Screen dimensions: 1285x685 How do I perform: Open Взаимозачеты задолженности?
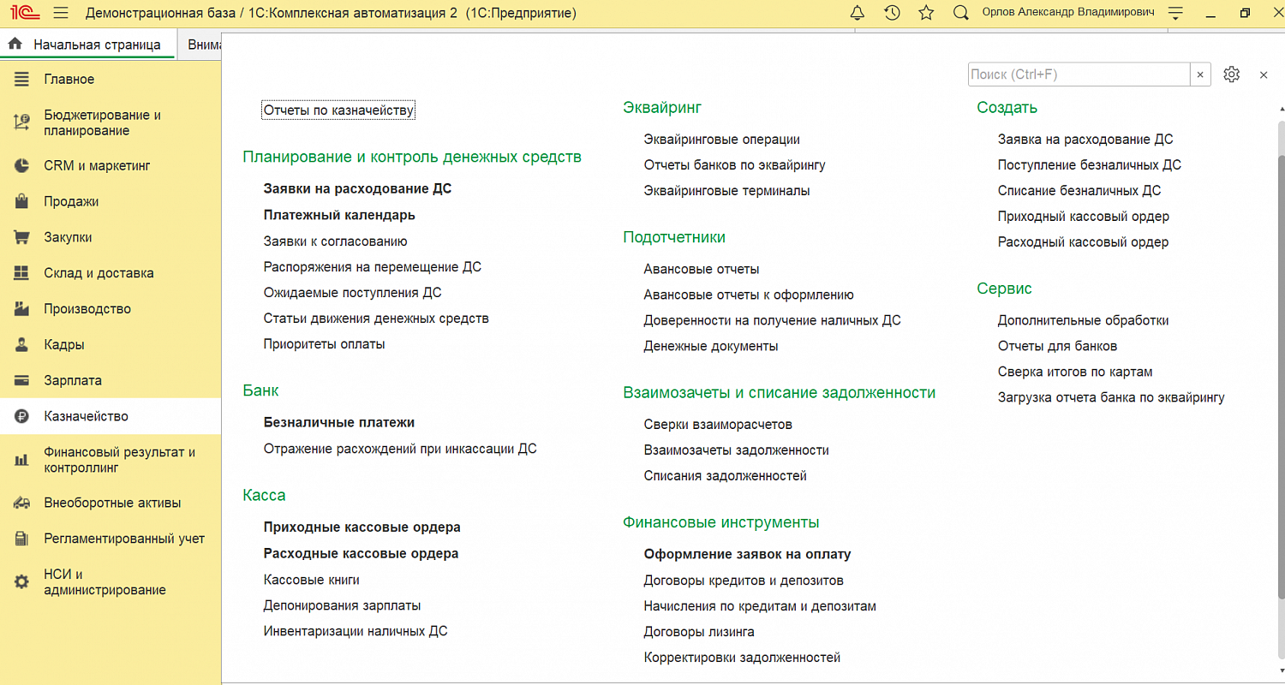pyautogui.click(x=736, y=450)
